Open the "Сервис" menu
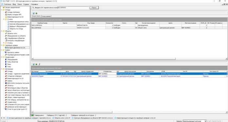228x122 pixels. 26,4
